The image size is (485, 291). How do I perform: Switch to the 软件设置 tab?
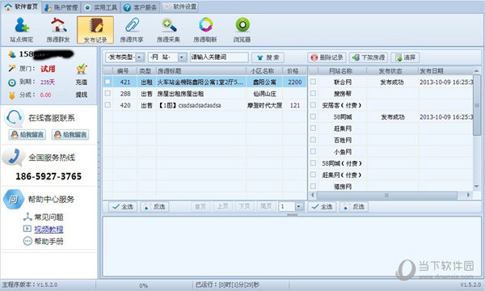tap(180, 6)
